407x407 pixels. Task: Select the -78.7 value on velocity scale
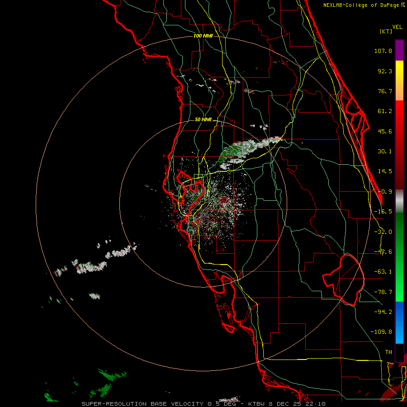(383, 292)
